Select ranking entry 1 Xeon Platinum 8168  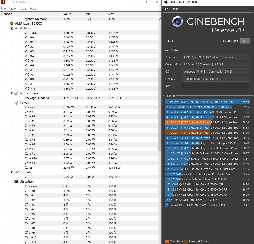pyautogui.click(x=207, y=102)
